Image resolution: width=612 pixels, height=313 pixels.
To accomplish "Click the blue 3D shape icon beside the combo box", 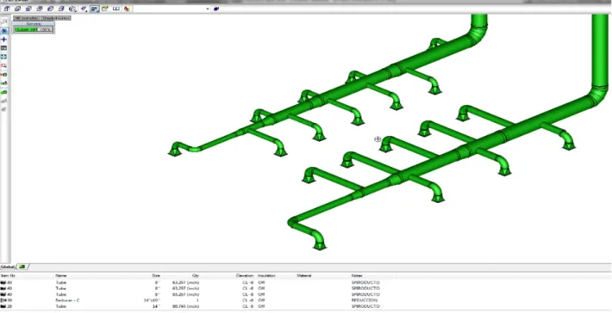I will click(x=216, y=9).
